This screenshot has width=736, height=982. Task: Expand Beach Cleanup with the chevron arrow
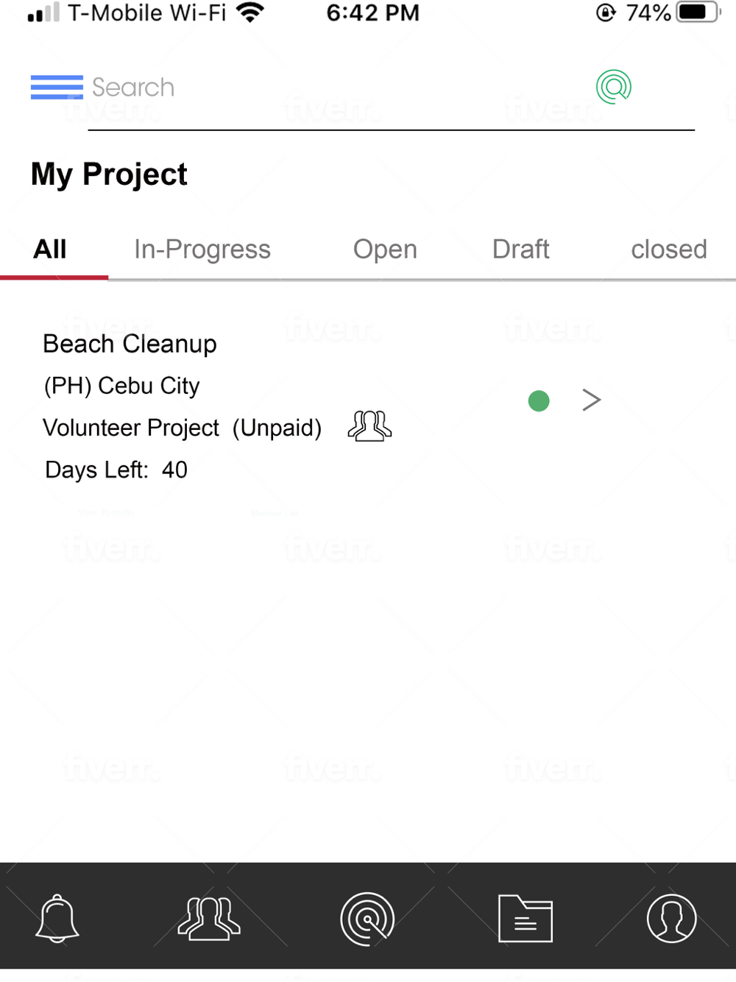[592, 400]
